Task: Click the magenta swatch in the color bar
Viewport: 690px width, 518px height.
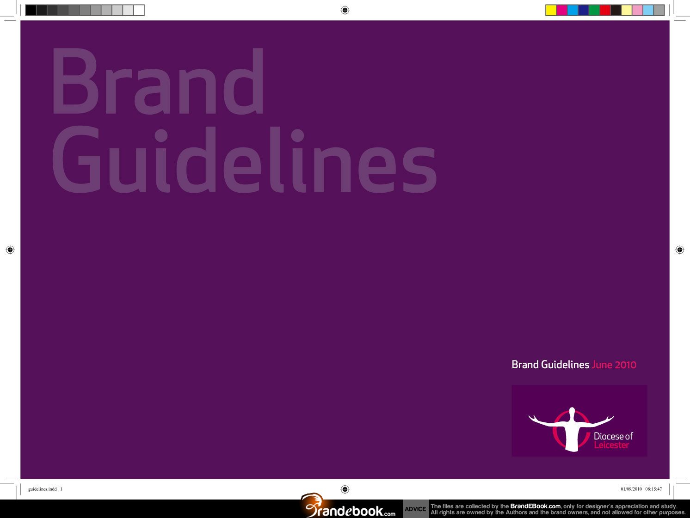Action: click(x=562, y=10)
